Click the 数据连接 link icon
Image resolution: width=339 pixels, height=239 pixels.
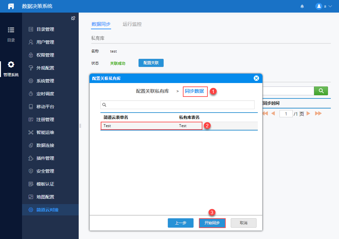click(31, 145)
